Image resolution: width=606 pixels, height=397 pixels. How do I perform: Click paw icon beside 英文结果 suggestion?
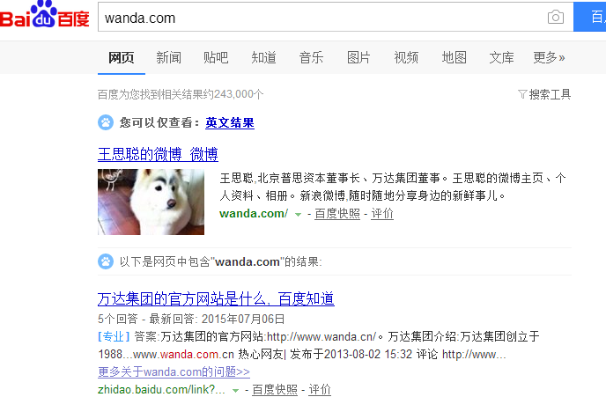click(x=106, y=122)
